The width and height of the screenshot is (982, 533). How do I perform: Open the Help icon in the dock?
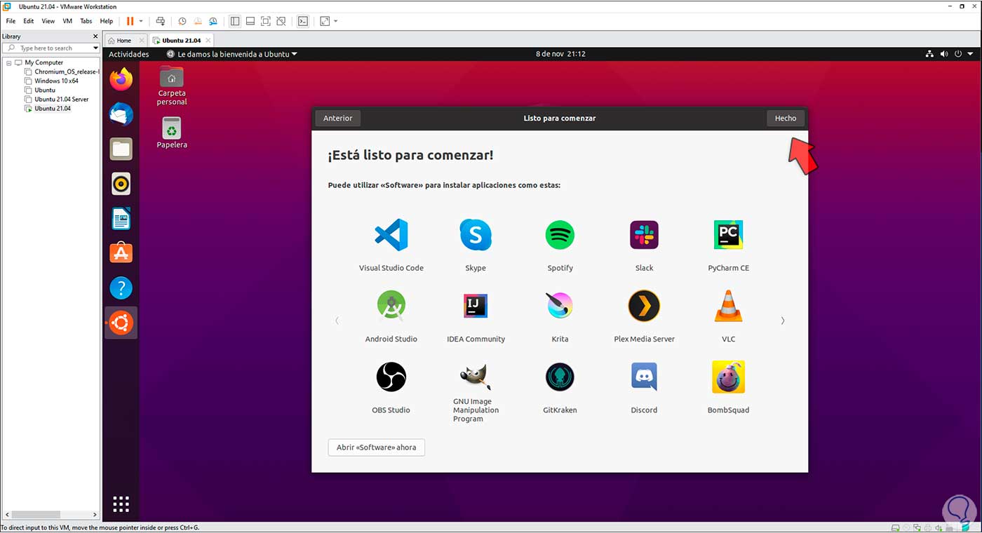(121, 288)
